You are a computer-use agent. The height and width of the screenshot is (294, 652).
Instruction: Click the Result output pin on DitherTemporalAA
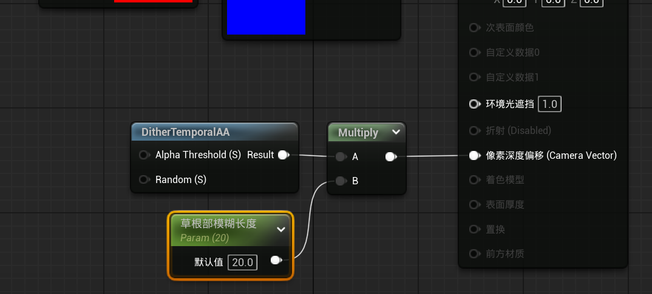click(283, 155)
